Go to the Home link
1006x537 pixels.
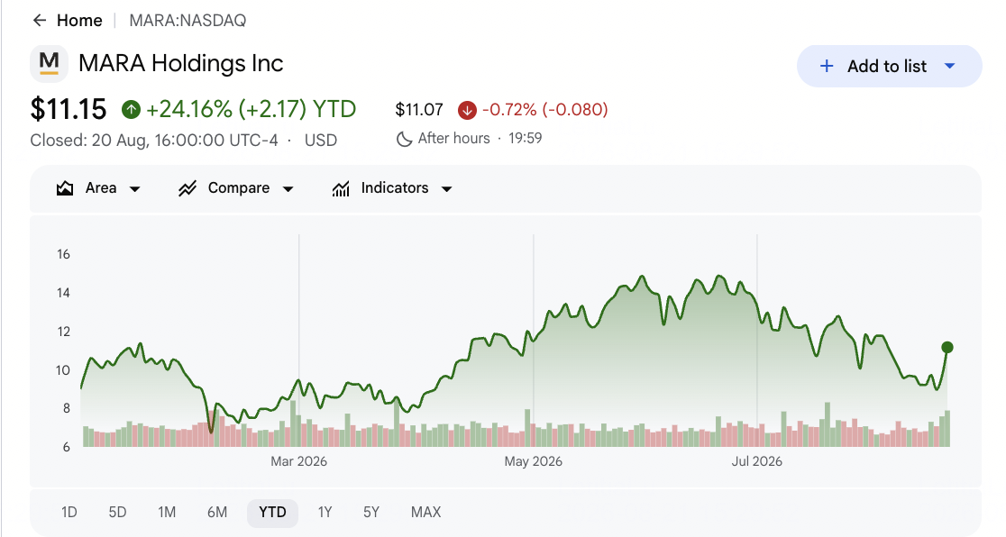[79, 21]
